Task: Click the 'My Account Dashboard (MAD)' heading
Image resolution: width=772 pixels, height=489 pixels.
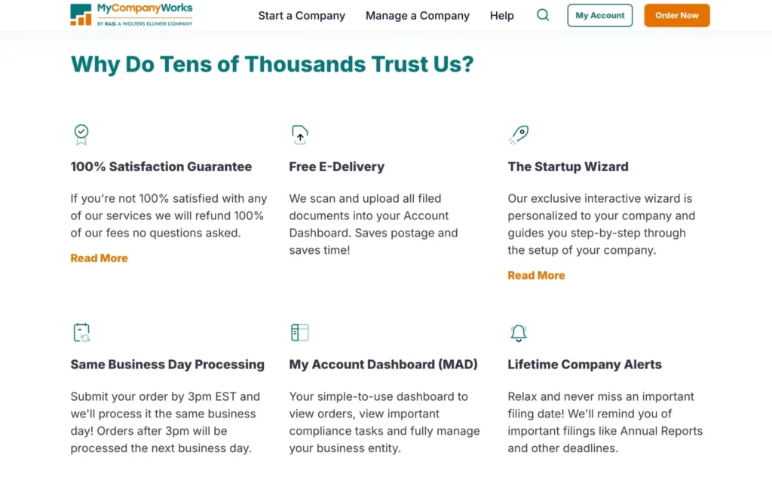Action: [x=383, y=364]
